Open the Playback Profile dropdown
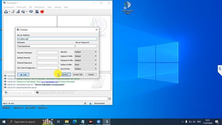 (x=86, y=60)
